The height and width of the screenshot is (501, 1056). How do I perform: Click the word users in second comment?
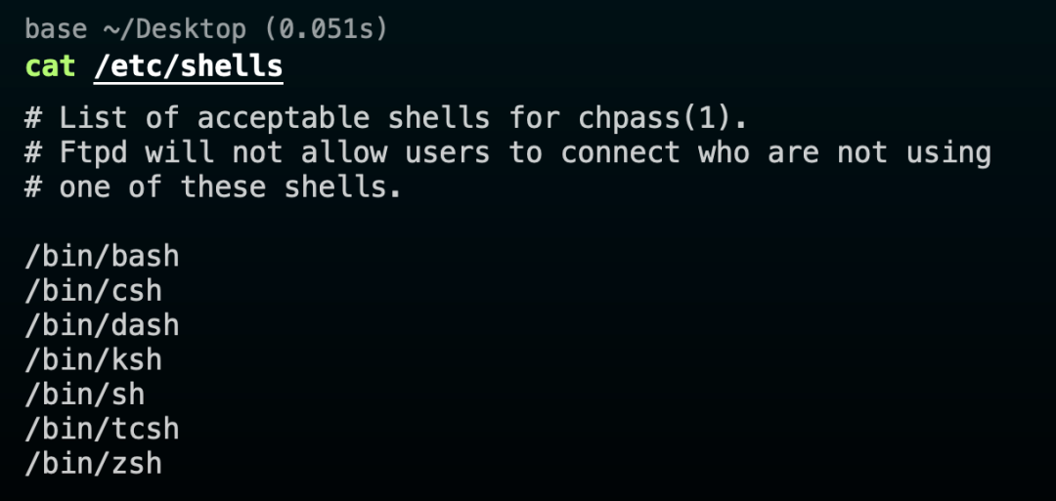pyautogui.click(x=447, y=152)
